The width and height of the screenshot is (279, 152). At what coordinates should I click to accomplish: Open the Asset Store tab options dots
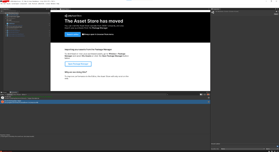tap(209, 9)
